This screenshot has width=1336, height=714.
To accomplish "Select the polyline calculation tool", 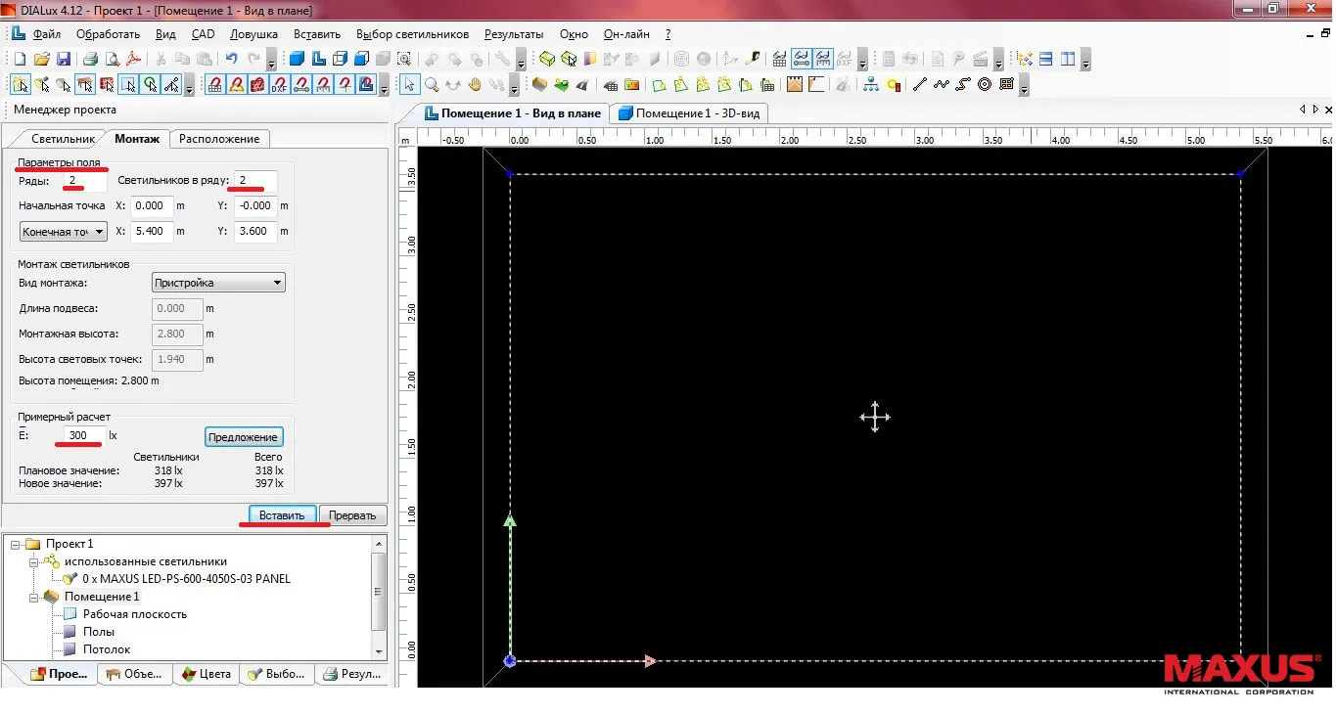I will [942, 84].
